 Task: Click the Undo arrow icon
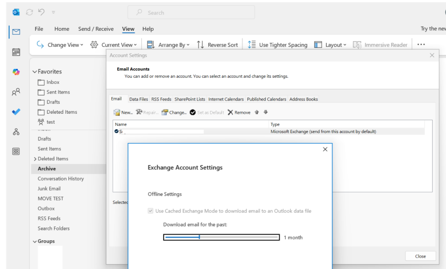(x=42, y=12)
